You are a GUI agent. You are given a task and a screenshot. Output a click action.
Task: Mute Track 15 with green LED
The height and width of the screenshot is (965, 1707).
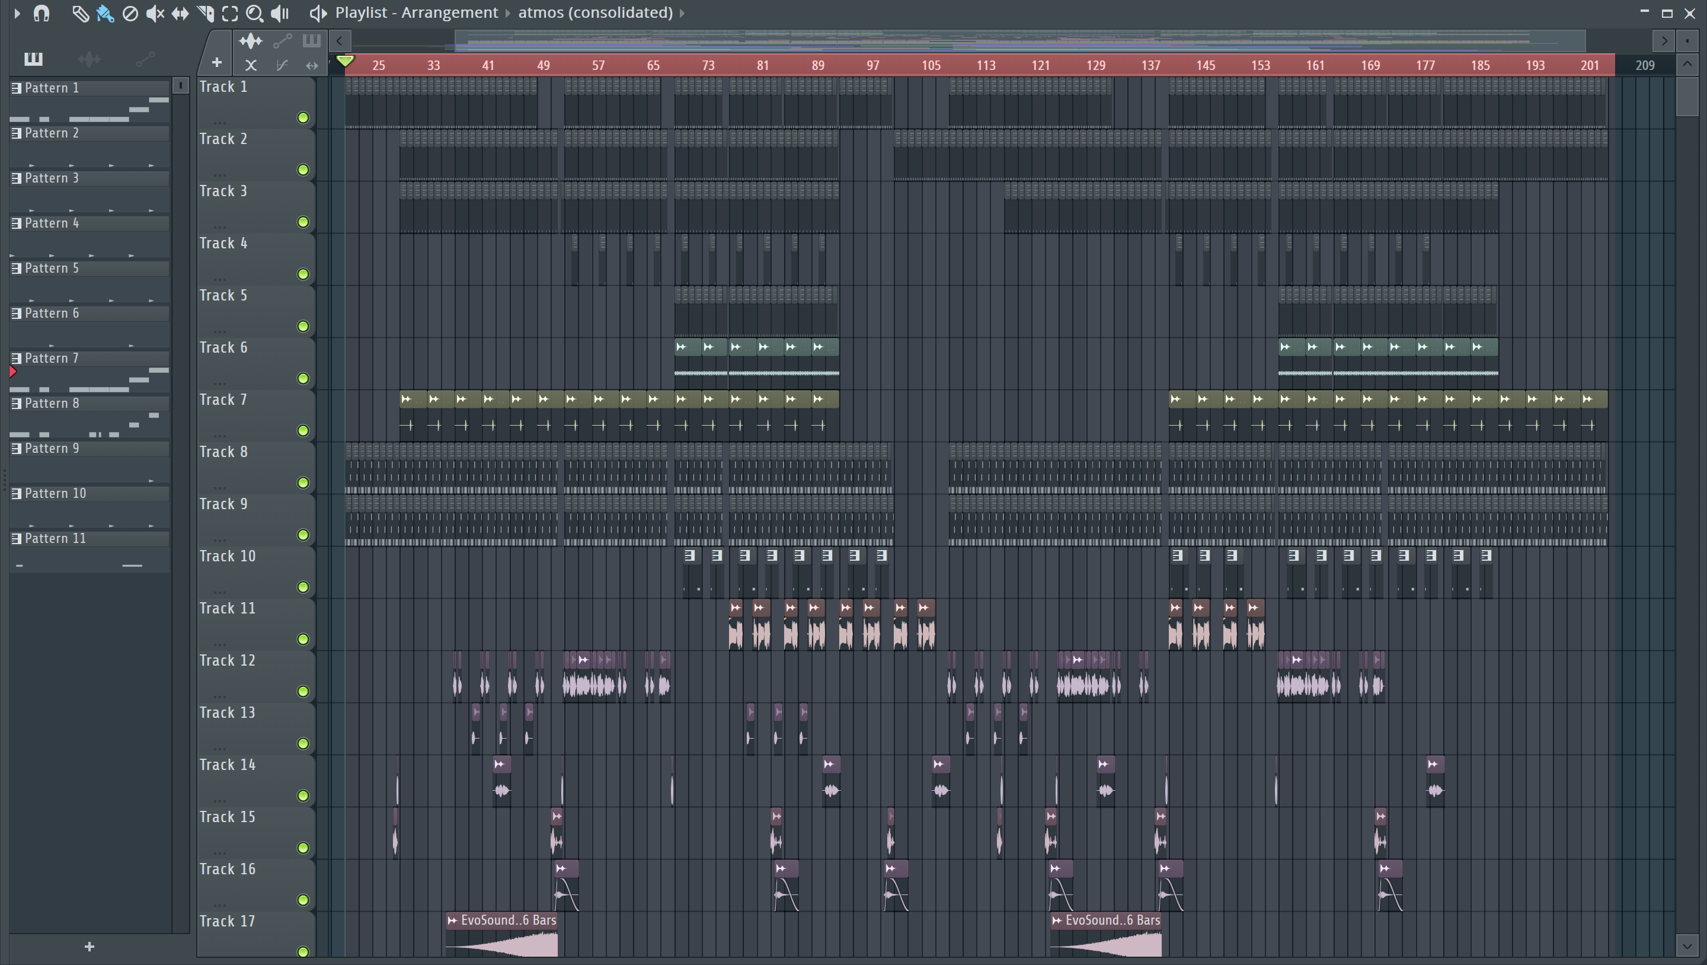coord(303,848)
